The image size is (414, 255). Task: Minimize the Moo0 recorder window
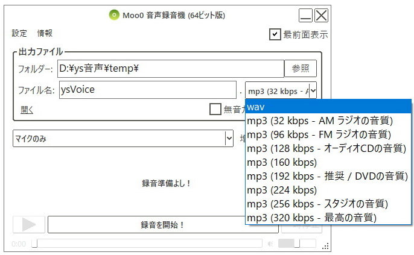(x=305, y=15)
